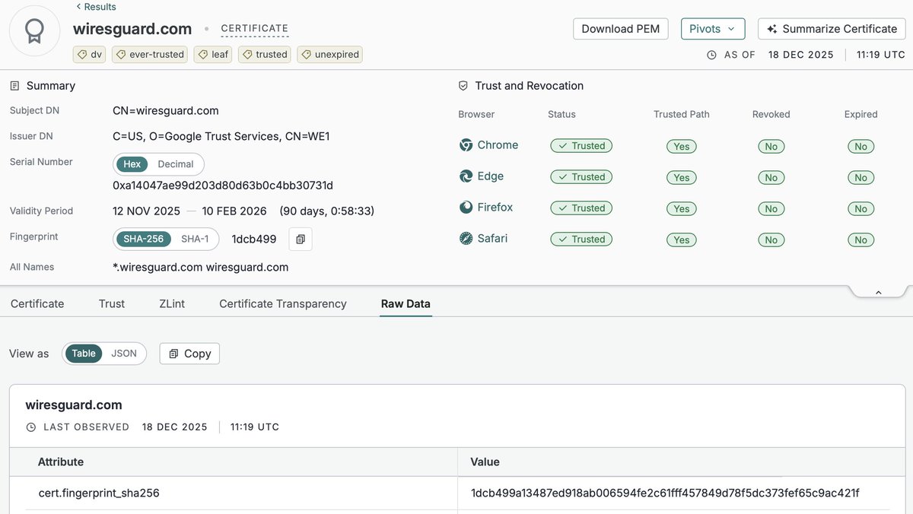Viewport: 913px width, 514px height.
Task: Open the ZLint tab
Action: (x=172, y=303)
